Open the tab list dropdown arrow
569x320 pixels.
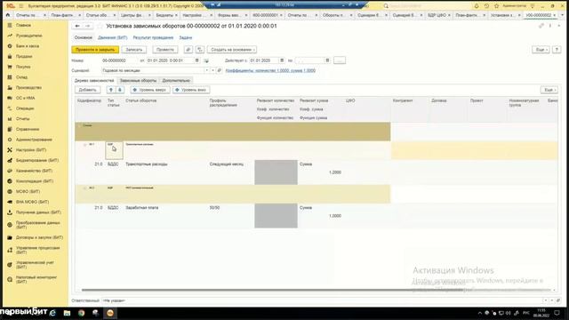pos(562,15)
